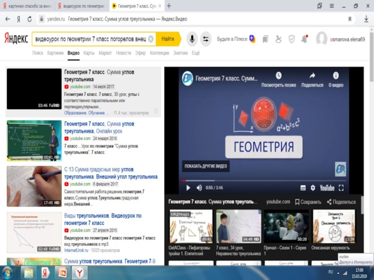Click the 10:41 HD classroom video thumbnail
Image resolution: width=374 pixels, height=280 pixels.
(34, 141)
